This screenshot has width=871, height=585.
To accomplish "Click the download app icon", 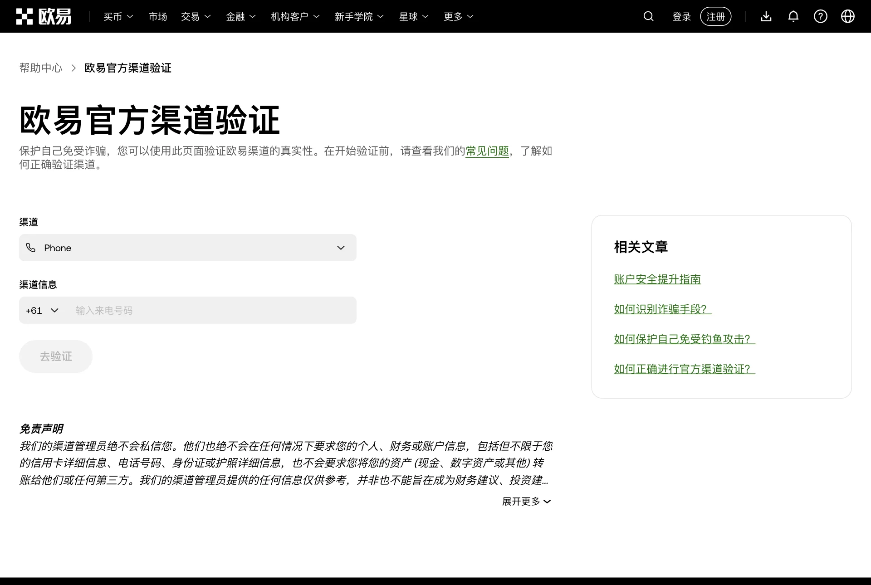I will (766, 16).
